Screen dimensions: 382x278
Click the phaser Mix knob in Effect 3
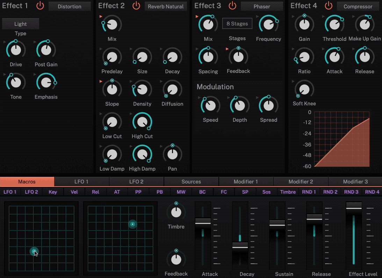click(x=208, y=24)
